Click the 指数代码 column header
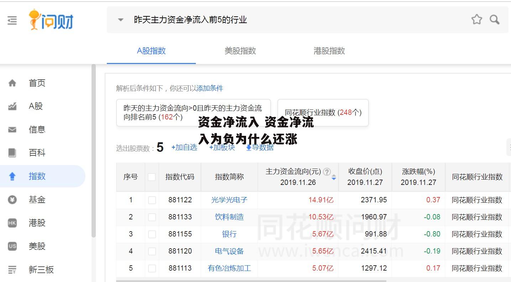The image size is (511, 282). [x=180, y=177]
